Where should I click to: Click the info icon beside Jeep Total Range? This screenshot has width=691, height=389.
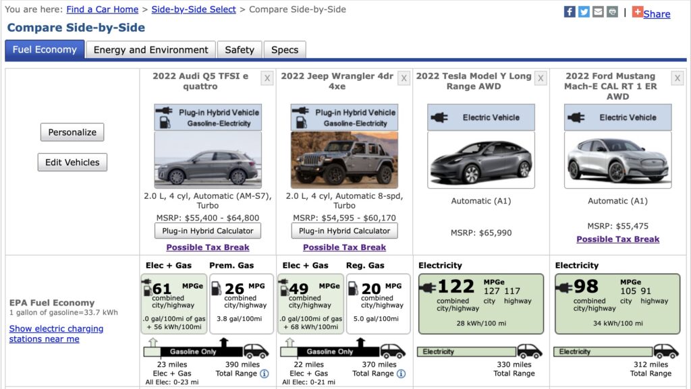click(x=401, y=373)
